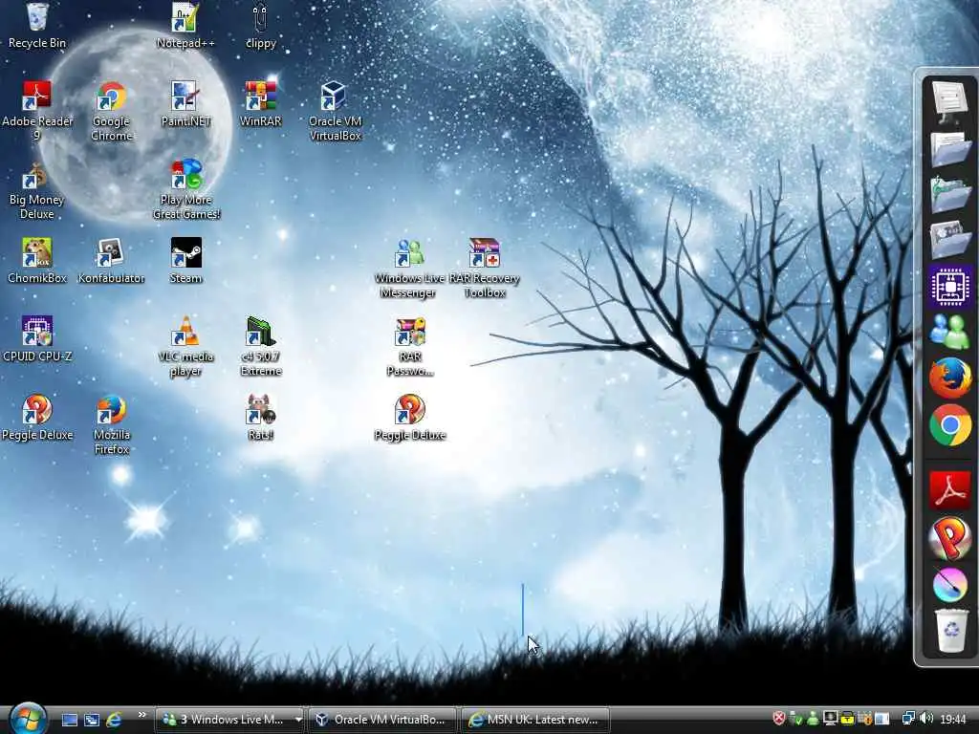Open the volume speaker tray icon
Image resolution: width=979 pixels, height=734 pixels.
tap(926, 719)
